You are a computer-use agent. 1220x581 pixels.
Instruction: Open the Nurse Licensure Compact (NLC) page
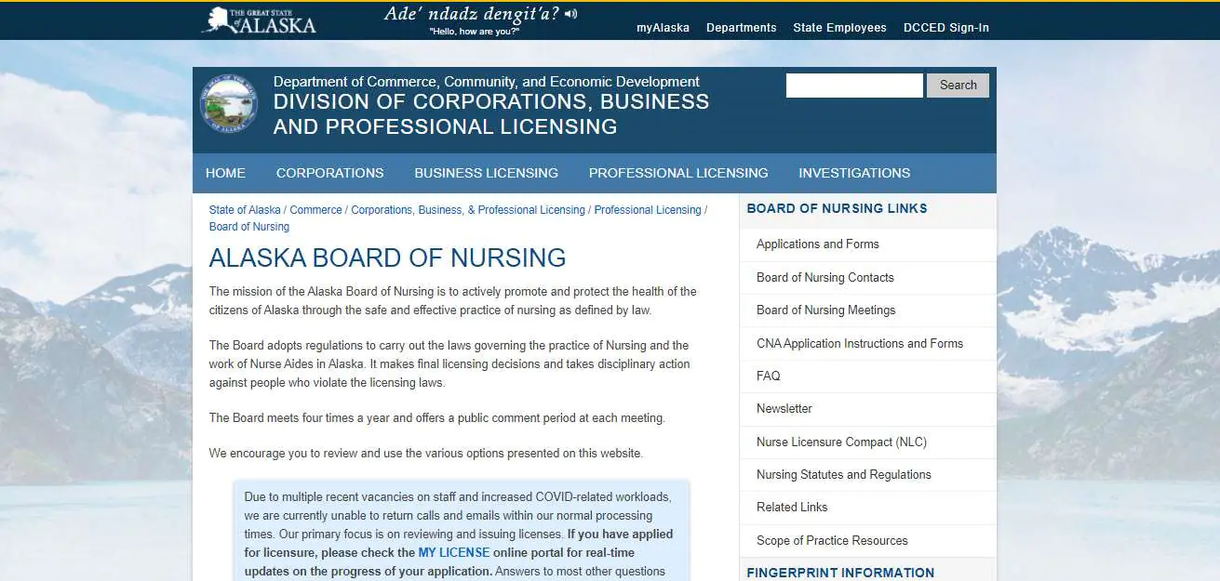click(x=841, y=442)
